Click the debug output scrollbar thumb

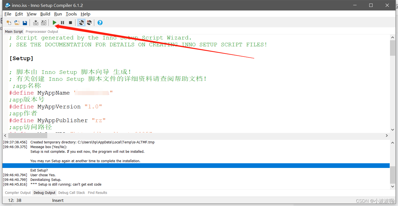(x=392, y=175)
